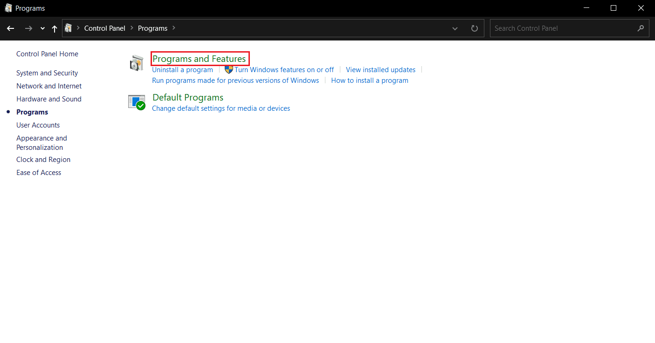Click the Programs icon in the title bar
Screen dimensions: 655x343
click(8, 8)
